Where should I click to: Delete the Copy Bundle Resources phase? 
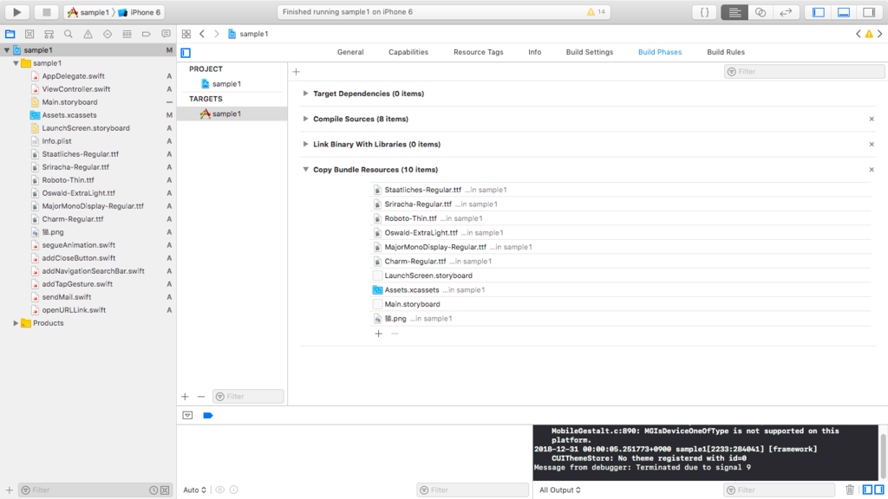[x=872, y=169]
